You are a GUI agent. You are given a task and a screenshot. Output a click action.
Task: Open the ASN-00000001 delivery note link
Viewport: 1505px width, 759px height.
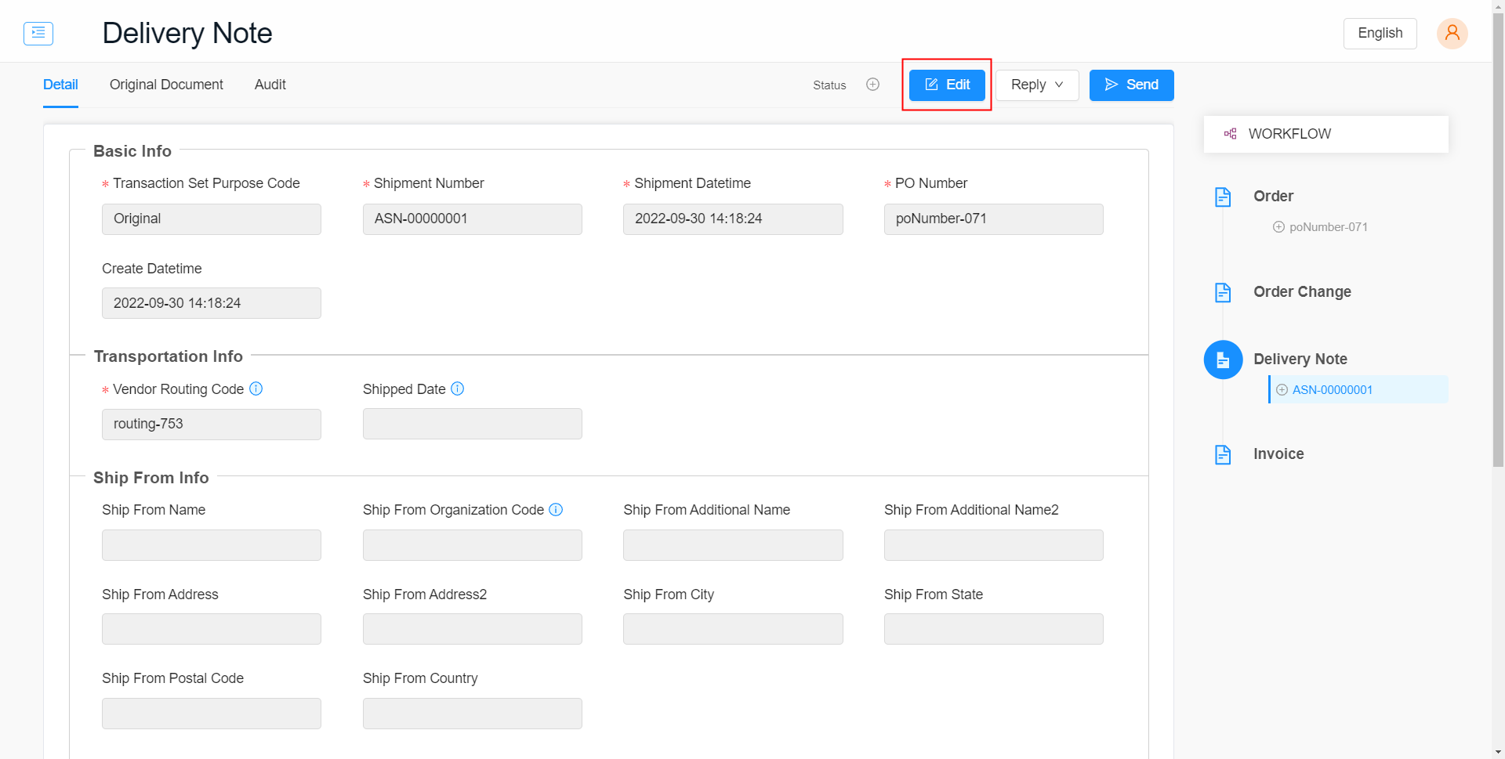[1333, 390]
